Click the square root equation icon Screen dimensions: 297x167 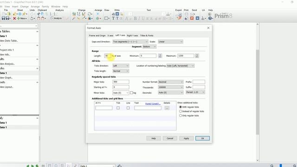coord(113,14)
